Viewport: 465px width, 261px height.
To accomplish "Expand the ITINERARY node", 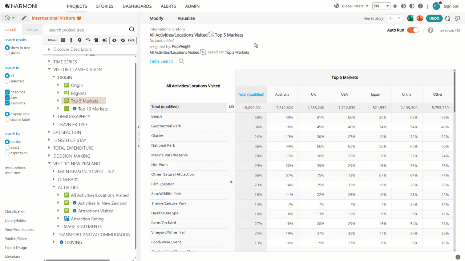I will pyautogui.click(x=54, y=179).
